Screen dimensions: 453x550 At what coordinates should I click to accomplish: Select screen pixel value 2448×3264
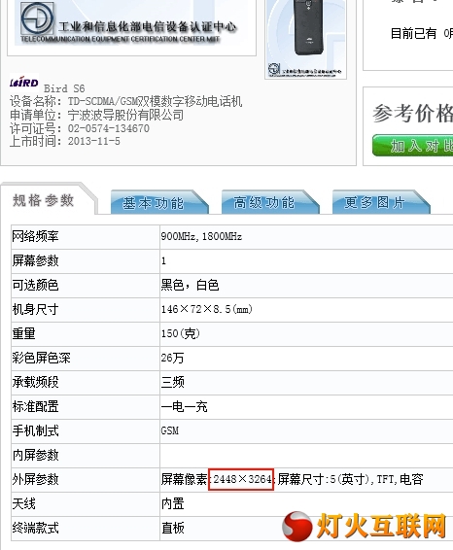click(x=242, y=479)
